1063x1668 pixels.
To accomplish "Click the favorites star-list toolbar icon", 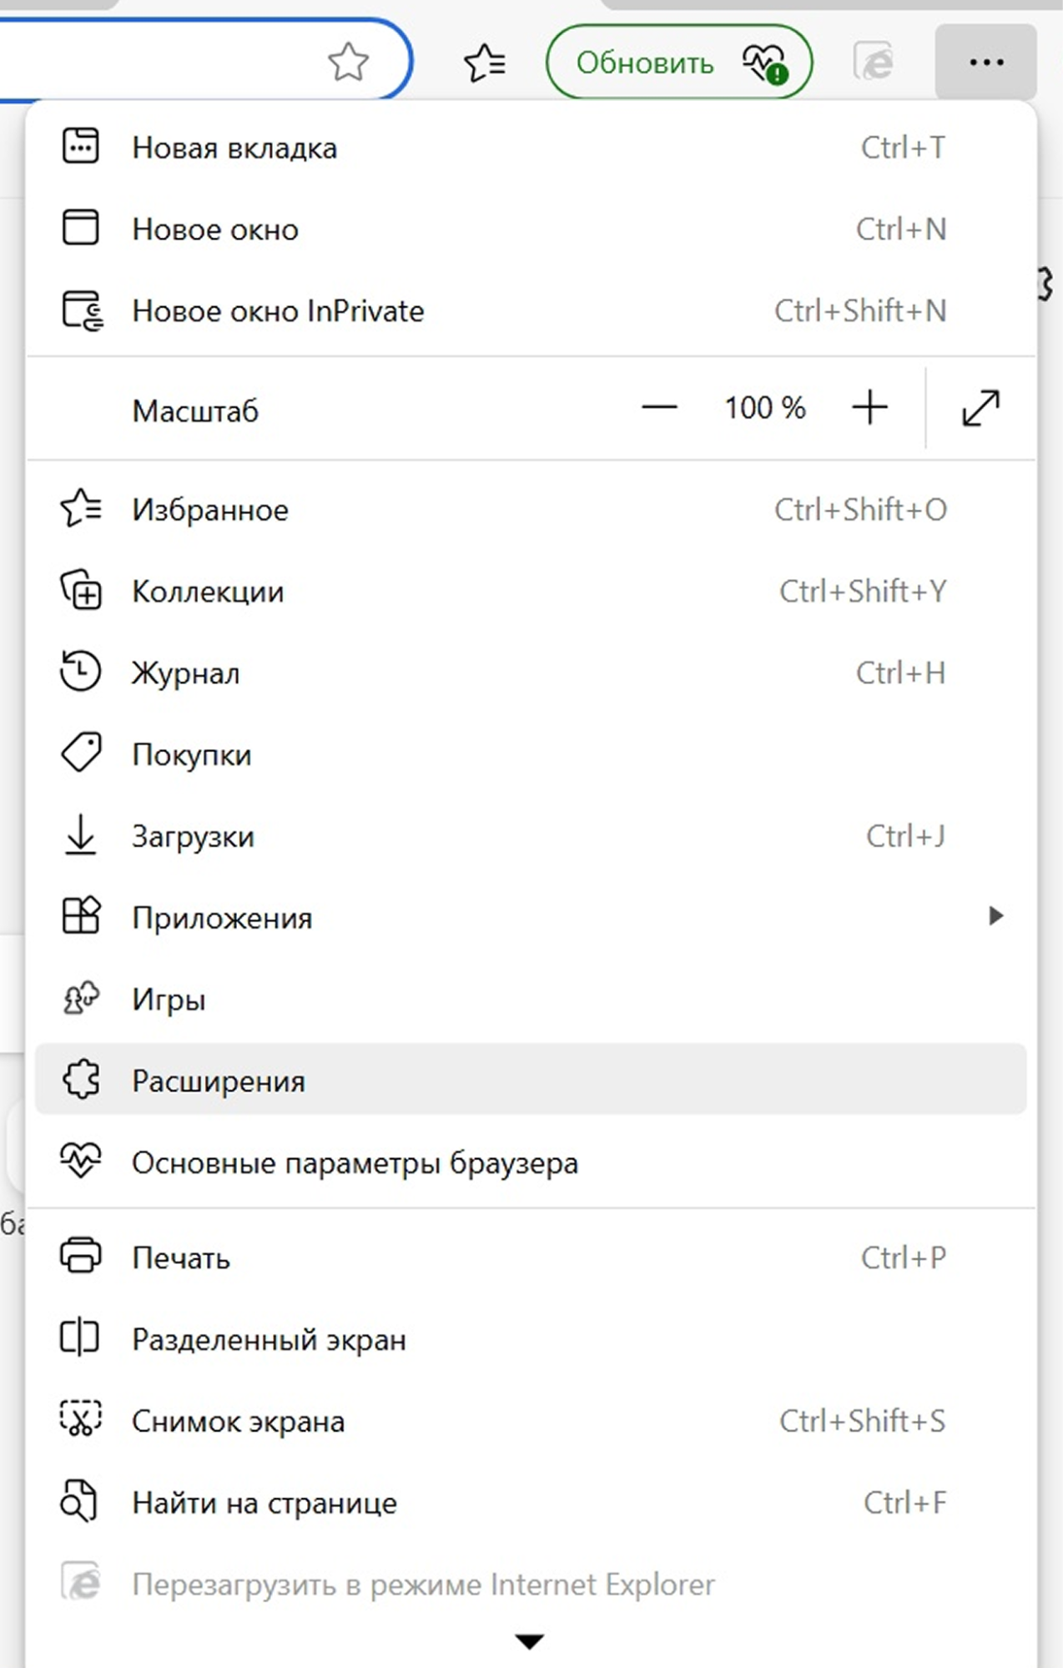I will (x=485, y=63).
